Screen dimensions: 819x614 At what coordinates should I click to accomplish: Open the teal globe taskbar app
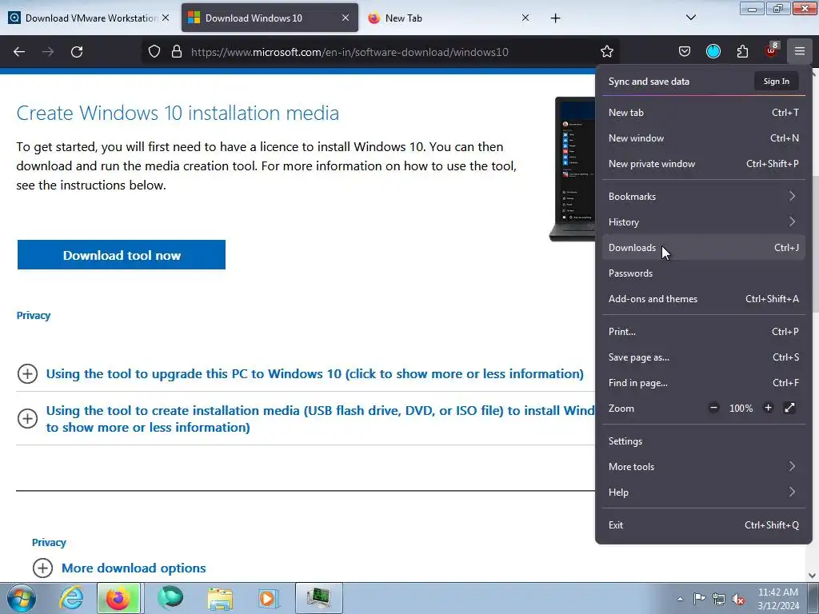coord(170,598)
